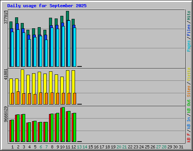Click the 'Files' legend label
The height and width of the screenshot is (151, 193).
click(189, 30)
